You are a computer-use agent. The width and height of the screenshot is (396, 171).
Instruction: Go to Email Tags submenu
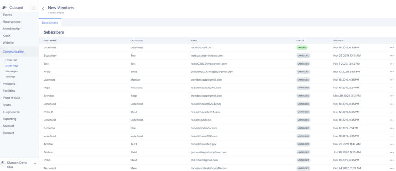click(x=12, y=66)
